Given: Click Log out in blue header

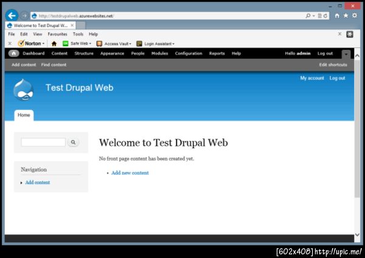Looking at the screenshot, I should (x=337, y=78).
